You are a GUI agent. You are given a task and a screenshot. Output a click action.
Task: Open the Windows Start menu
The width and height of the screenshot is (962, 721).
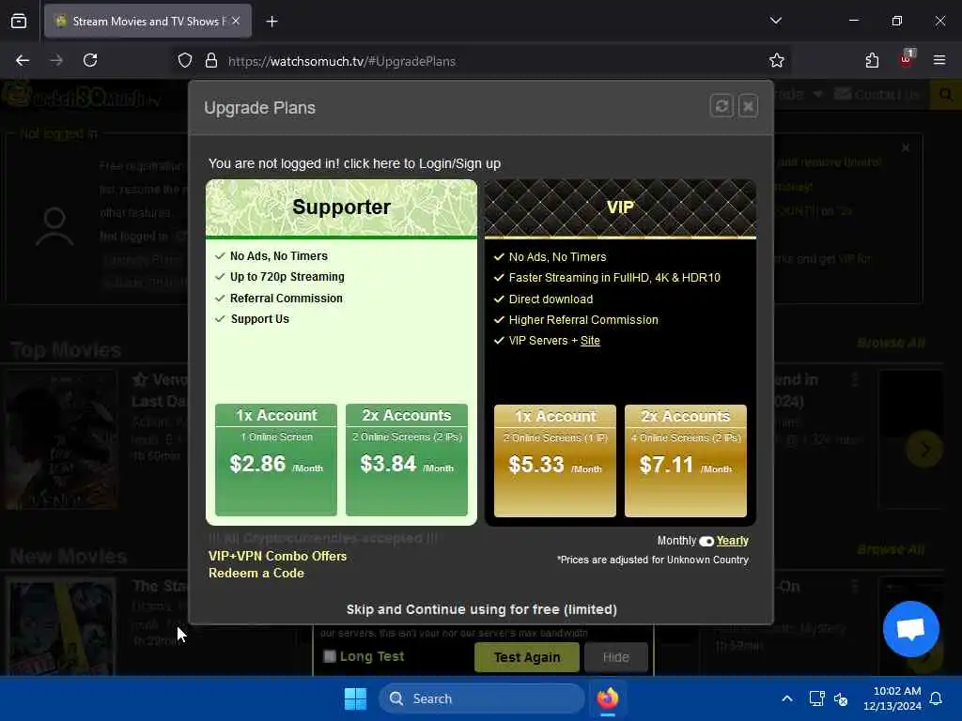(x=355, y=698)
